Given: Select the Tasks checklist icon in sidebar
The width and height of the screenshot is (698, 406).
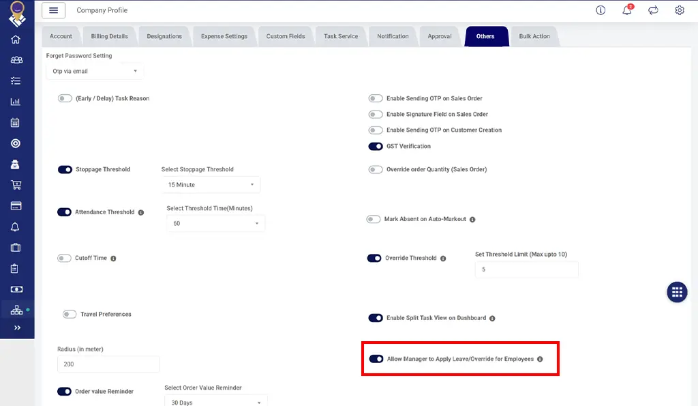Looking at the screenshot, I should pos(17,81).
